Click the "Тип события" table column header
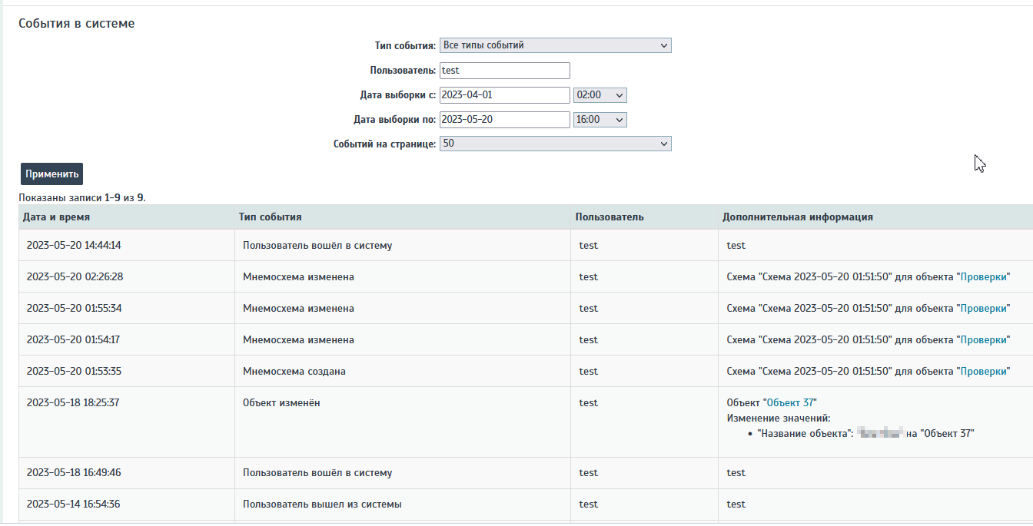 (270, 217)
